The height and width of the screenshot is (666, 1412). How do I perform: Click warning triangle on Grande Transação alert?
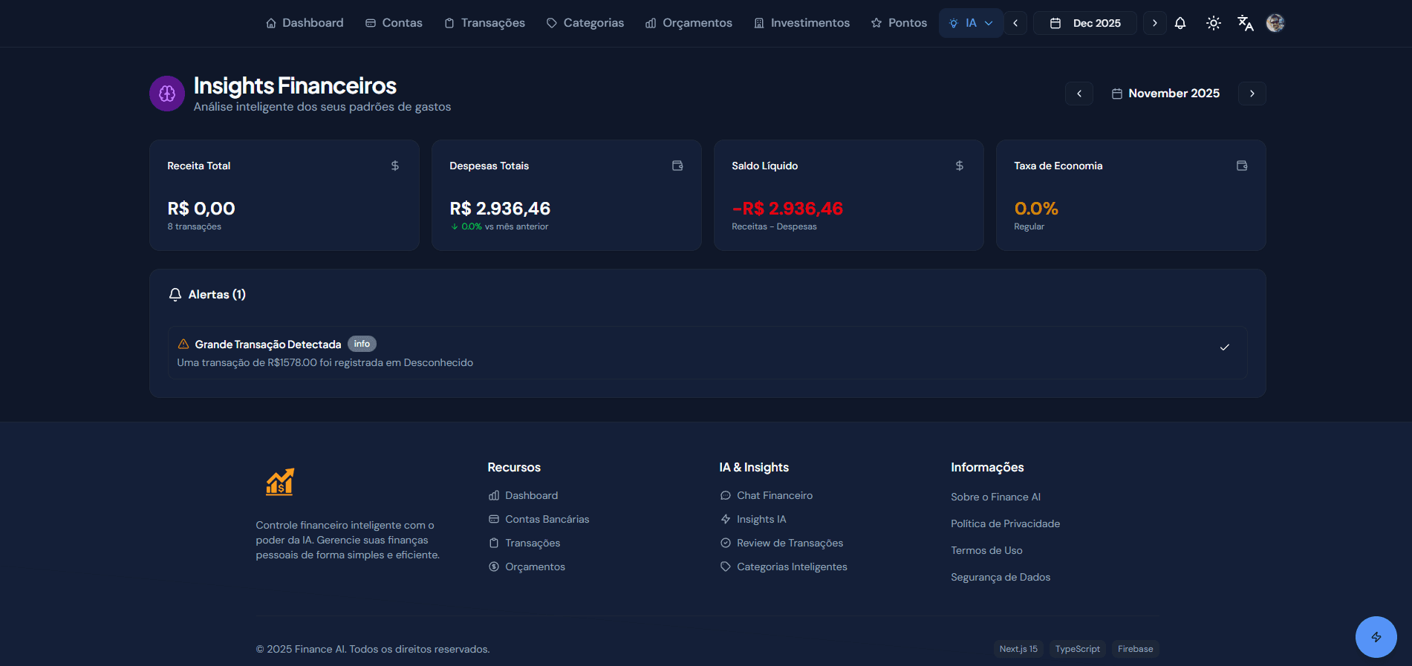pos(183,344)
